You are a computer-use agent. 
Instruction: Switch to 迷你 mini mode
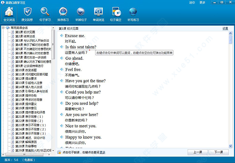pyautogui.click(x=192, y=2)
